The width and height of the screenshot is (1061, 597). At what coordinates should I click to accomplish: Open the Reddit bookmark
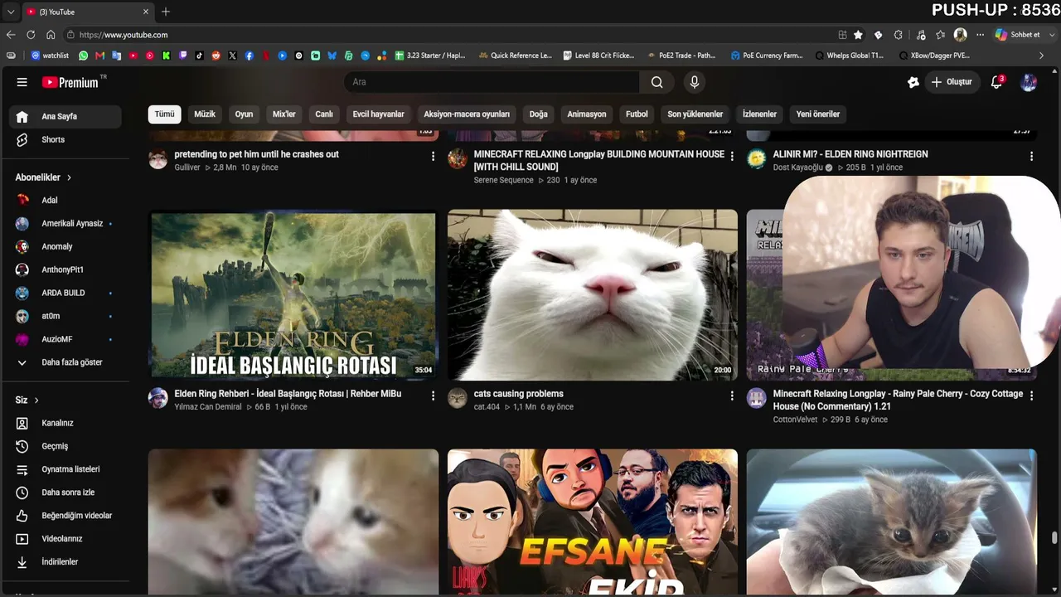point(216,56)
